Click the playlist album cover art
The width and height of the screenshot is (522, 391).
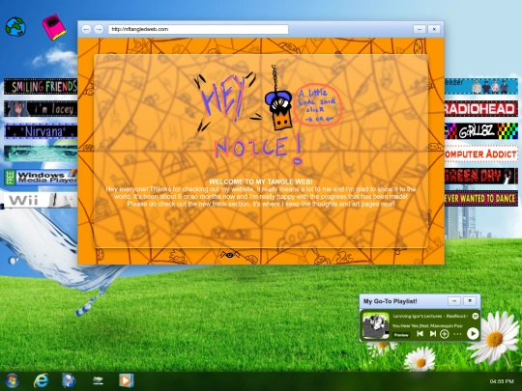376,325
